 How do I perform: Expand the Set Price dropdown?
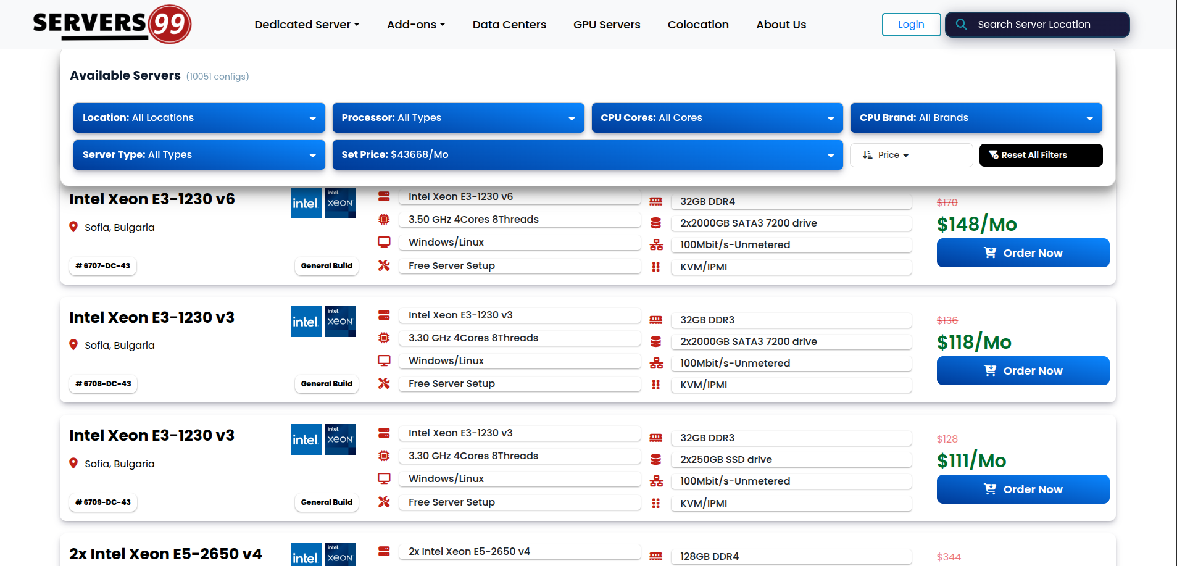point(587,155)
